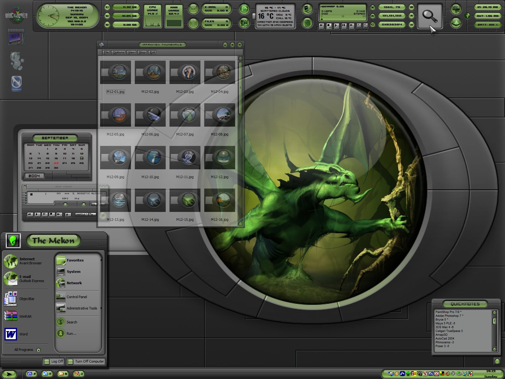Viewport: 505px width, 379px height.
Task: Click Turn Off Computer button
Action: coord(86,361)
